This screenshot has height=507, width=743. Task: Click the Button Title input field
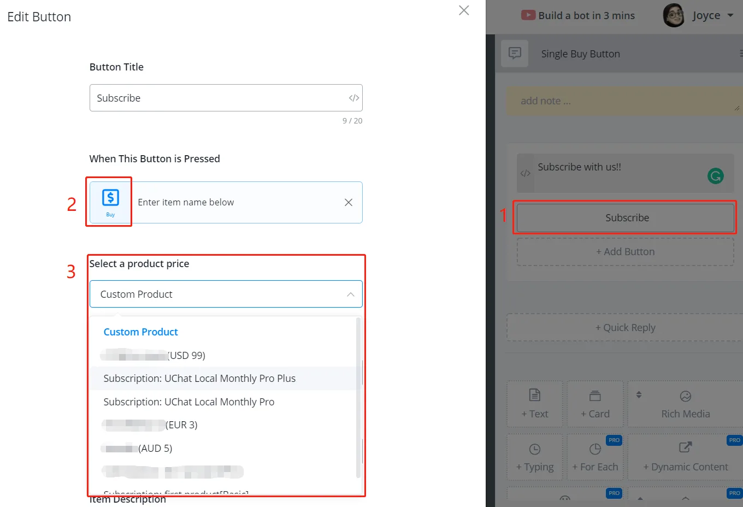coord(226,98)
